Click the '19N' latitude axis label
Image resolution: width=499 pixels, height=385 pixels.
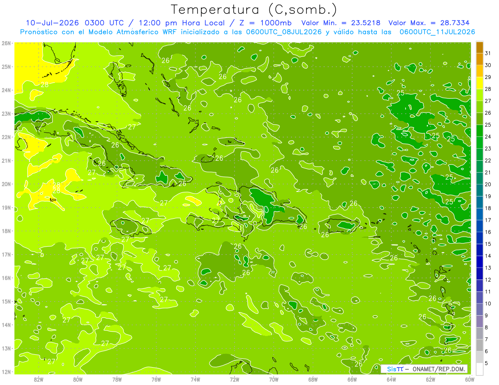tap(6, 208)
